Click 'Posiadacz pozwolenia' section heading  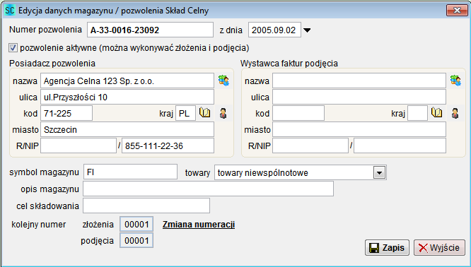pos(52,64)
